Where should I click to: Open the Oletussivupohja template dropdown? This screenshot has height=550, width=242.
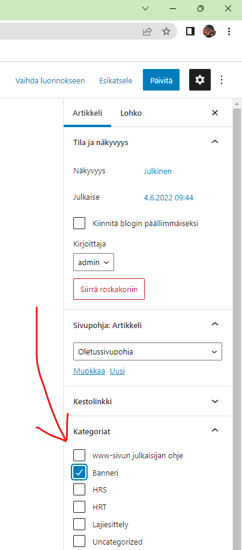pos(148,351)
